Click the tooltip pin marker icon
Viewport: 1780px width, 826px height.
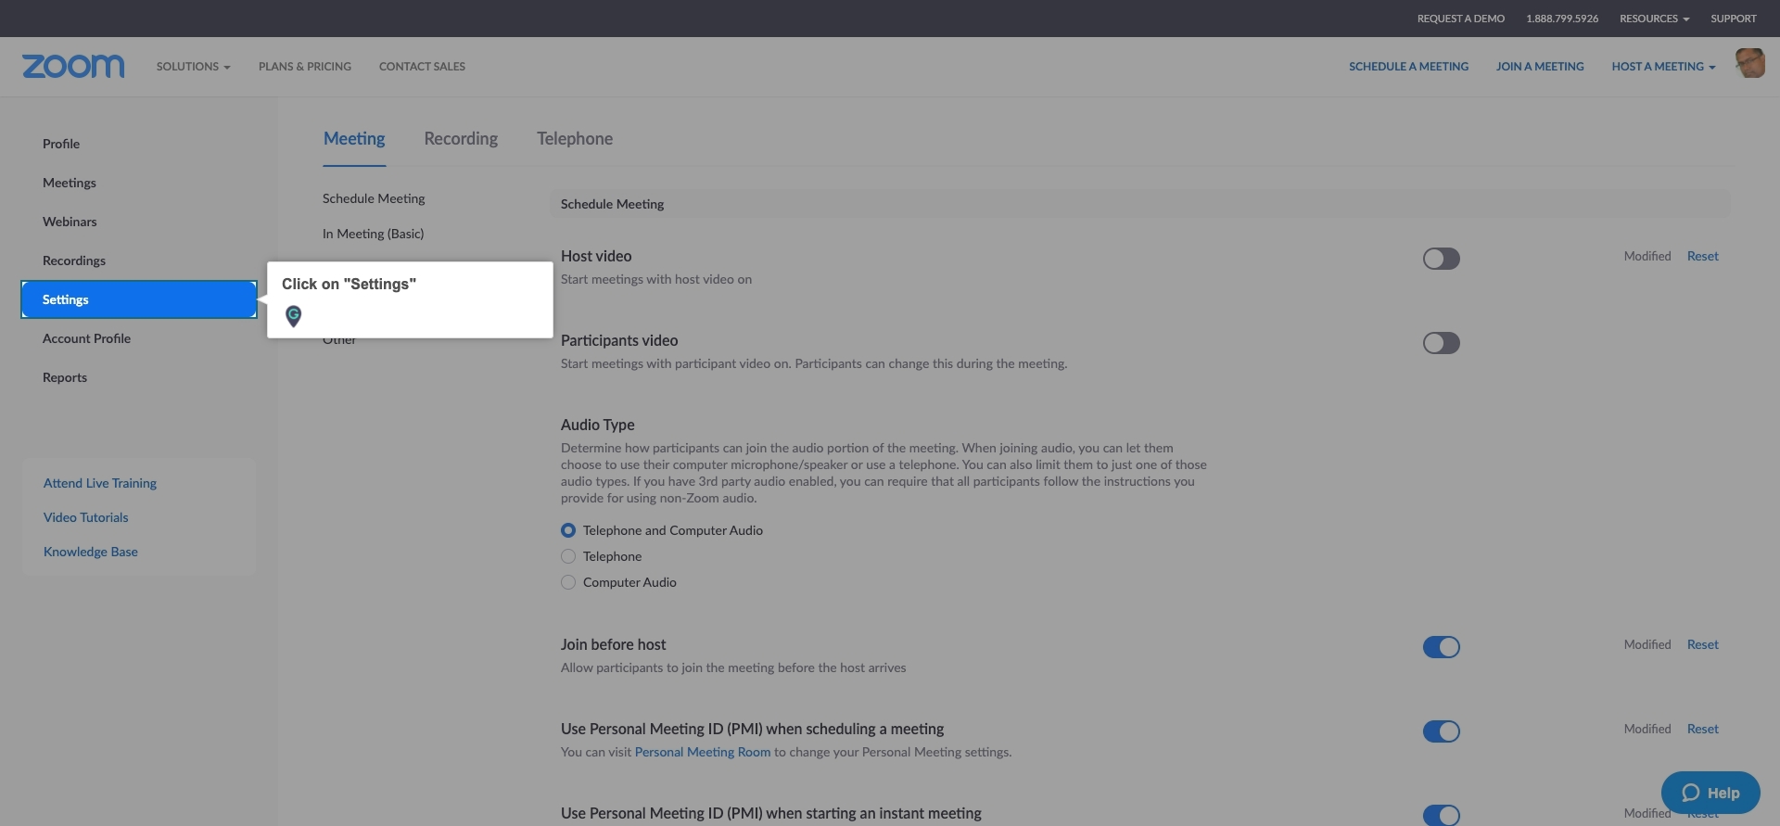[x=293, y=316]
